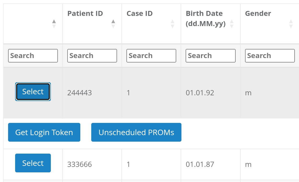Click the Case ID header text

coord(139,14)
